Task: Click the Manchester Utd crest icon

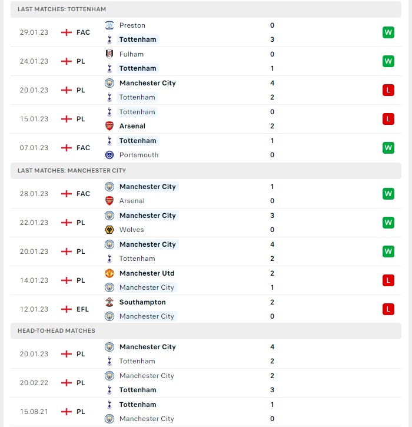Action: [x=109, y=273]
